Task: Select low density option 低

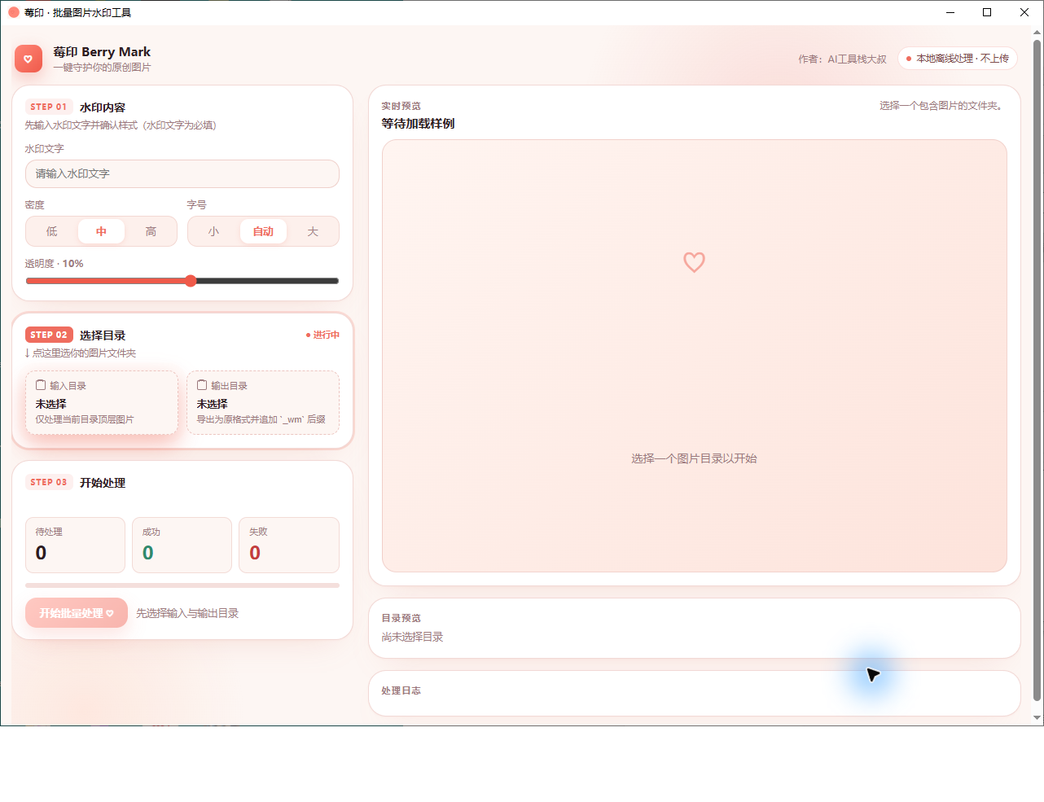Action: [52, 231]
